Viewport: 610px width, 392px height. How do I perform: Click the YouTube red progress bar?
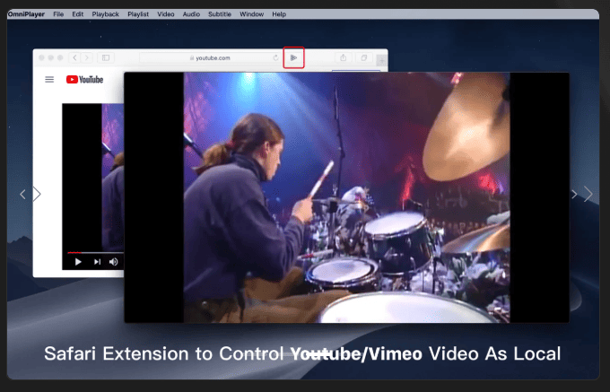[74, 253]
